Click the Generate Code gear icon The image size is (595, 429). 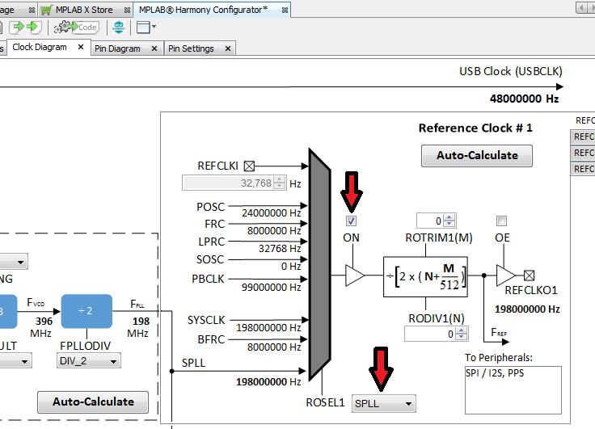point(63,27)
